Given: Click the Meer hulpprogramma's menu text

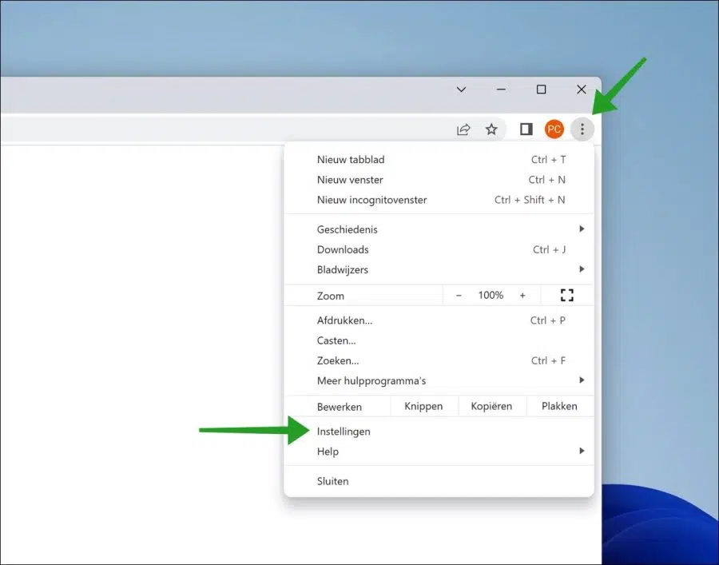Looking at the screenshot, I should (371, 381).
